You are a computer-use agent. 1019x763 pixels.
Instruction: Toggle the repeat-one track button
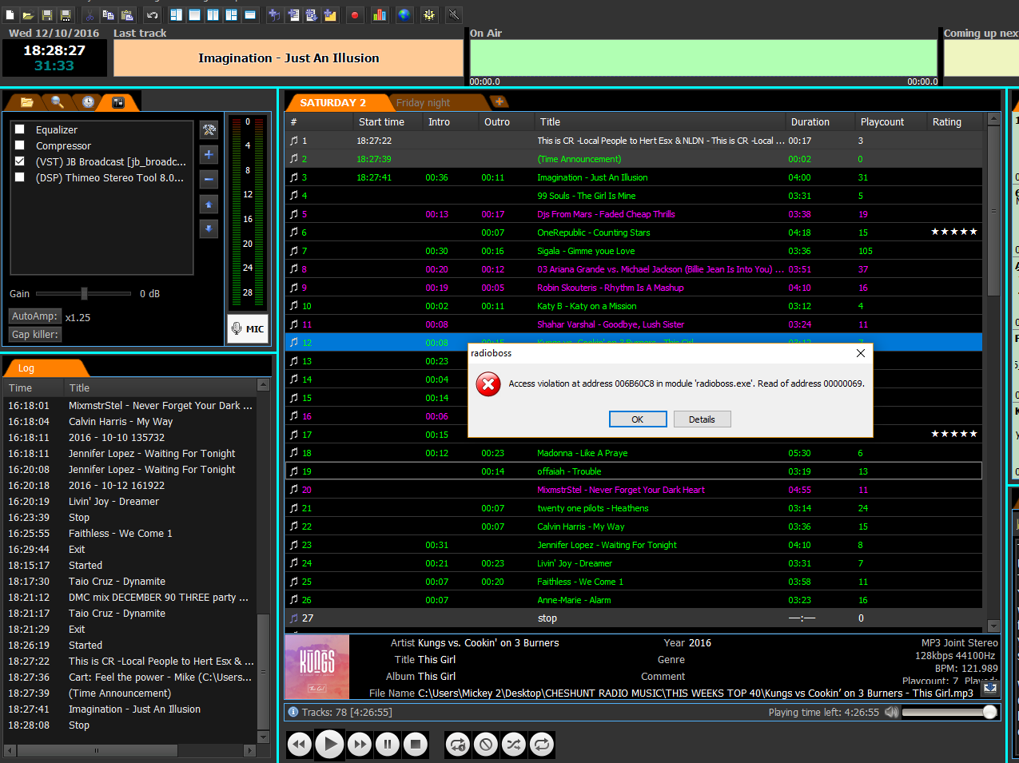click(458, 745)
